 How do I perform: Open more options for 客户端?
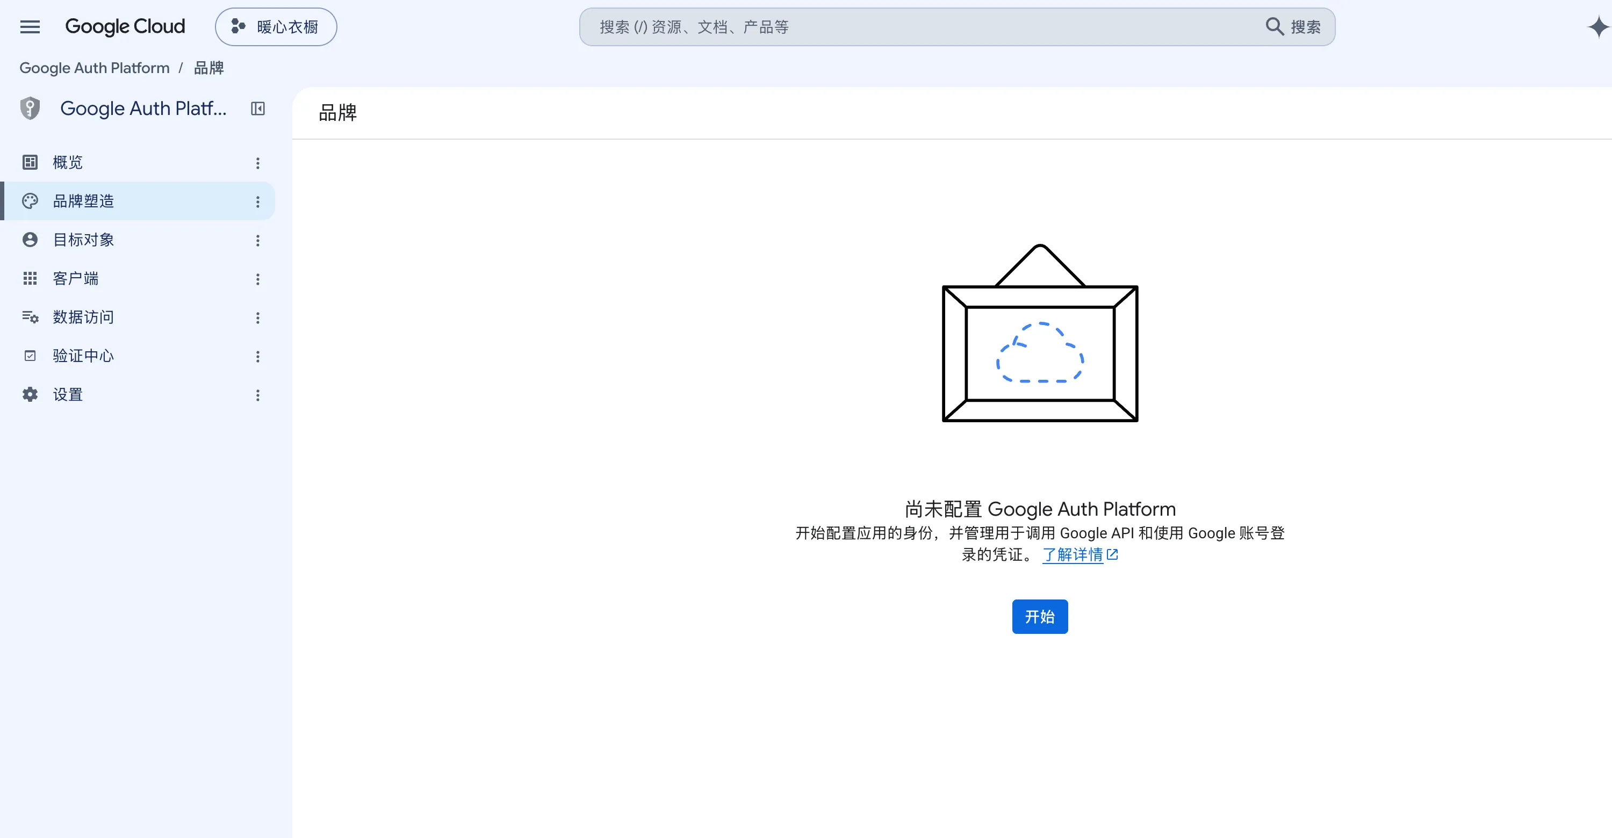[x=258, y=279]
